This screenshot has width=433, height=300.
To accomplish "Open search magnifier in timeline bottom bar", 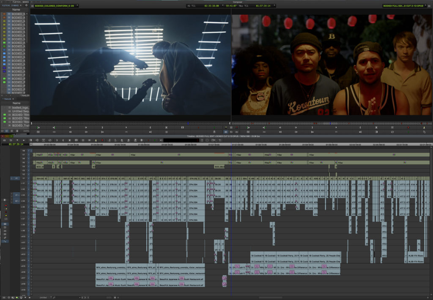I will tap(54, 297).
